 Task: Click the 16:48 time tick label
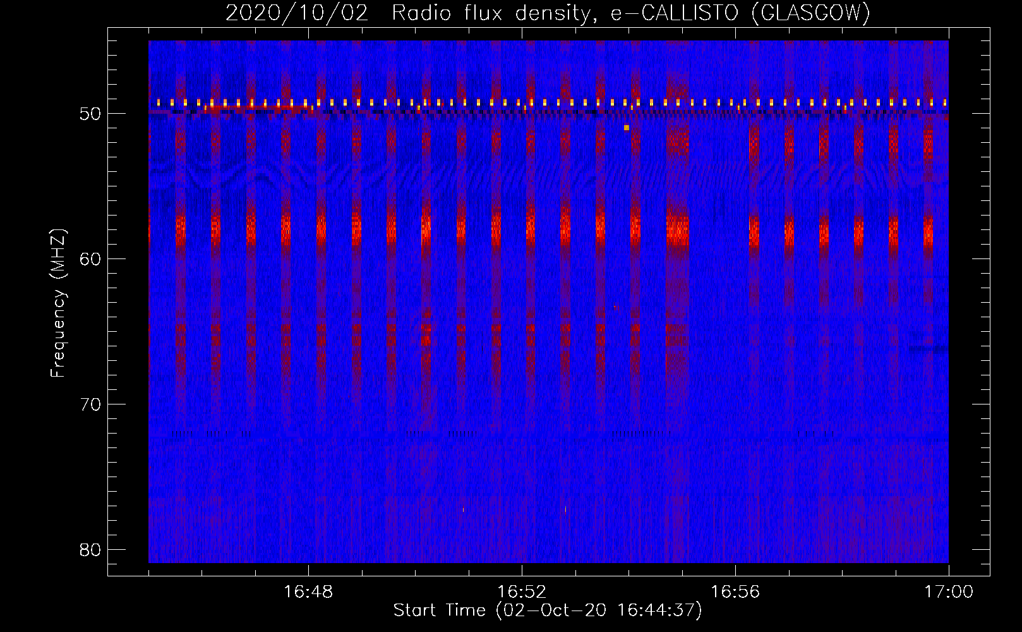pos(308,592)
